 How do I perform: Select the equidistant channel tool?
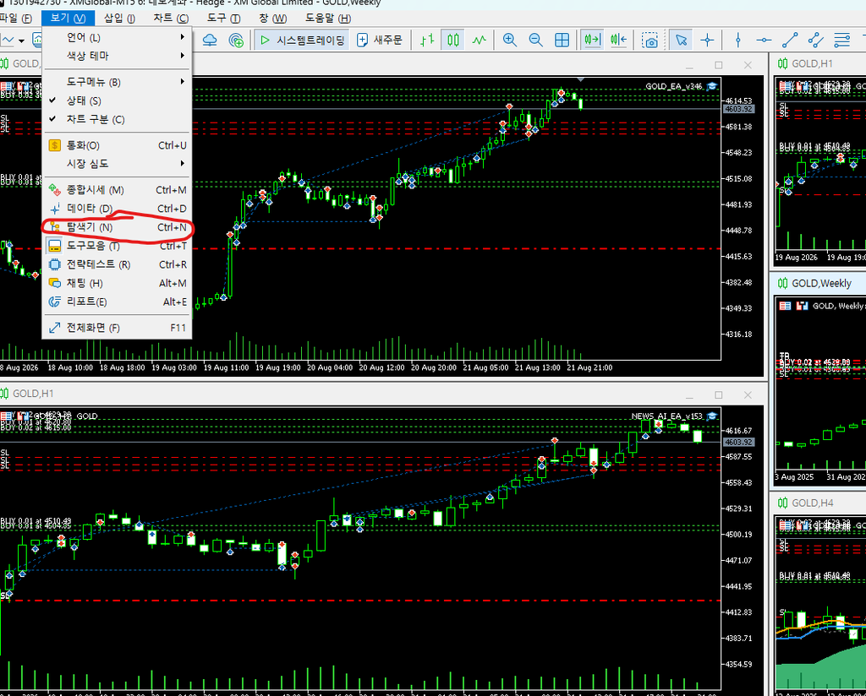click(816, 40)
